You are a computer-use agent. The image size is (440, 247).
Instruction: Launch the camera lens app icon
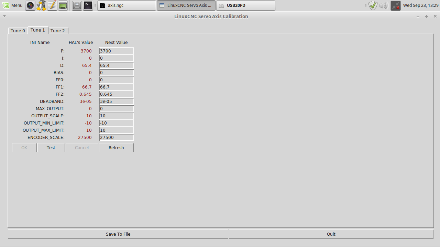click(31, 5)
